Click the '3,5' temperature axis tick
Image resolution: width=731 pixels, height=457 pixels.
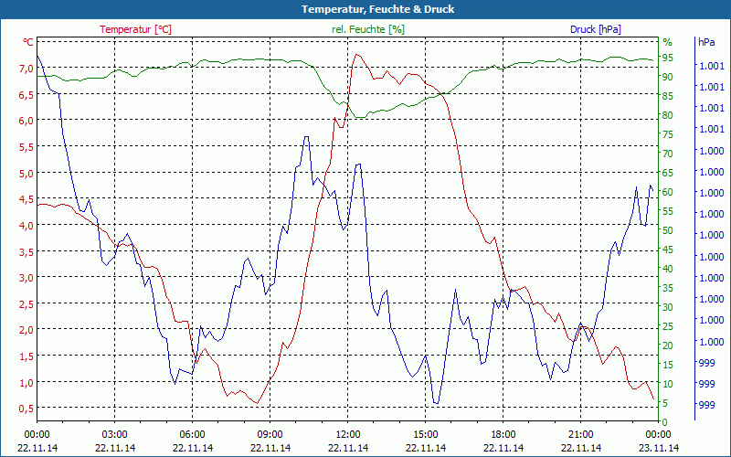pos(26,252)
